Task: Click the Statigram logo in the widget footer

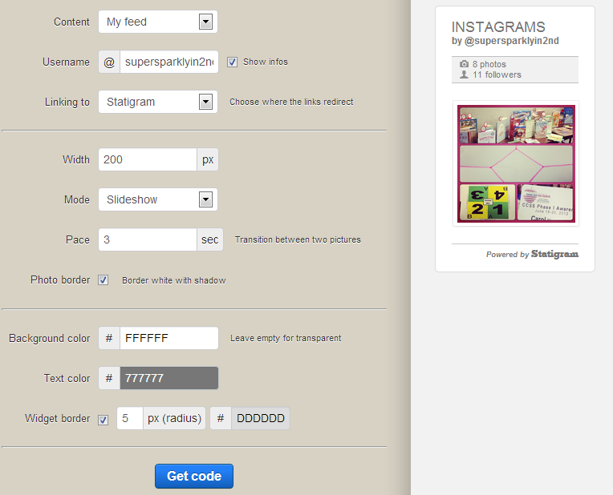Action: coord(554,254)
